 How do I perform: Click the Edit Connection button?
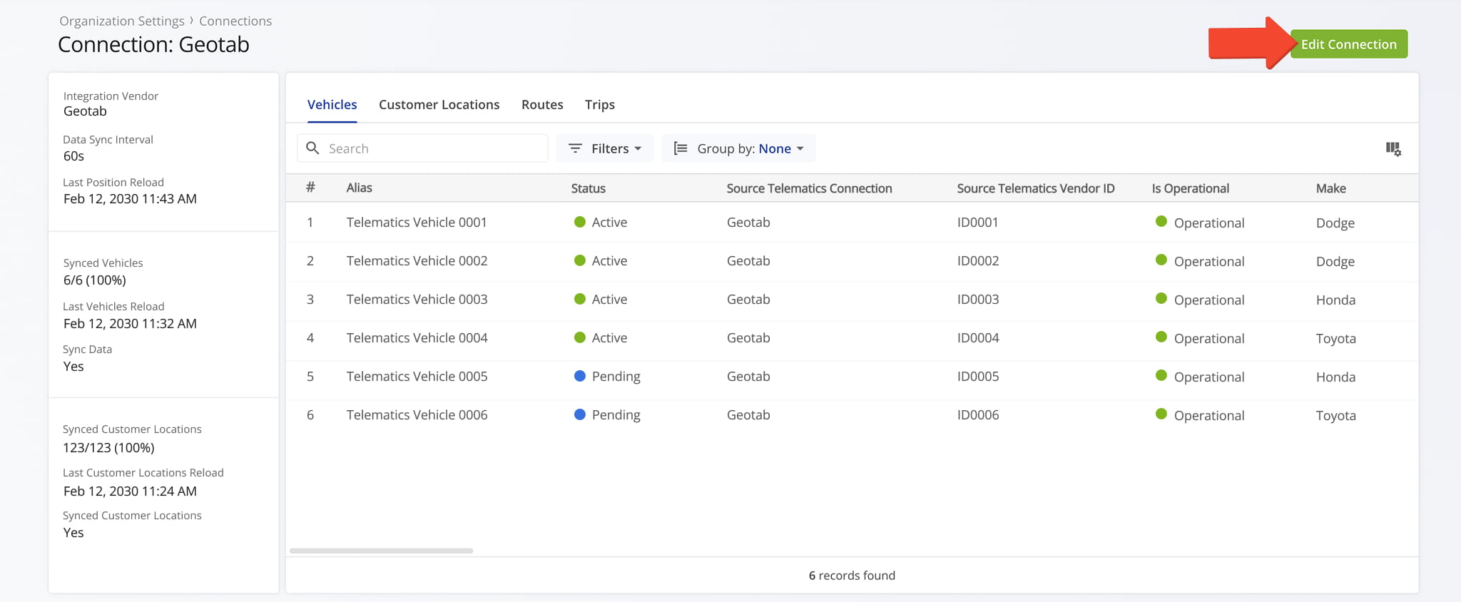(x=1348, y=44)
